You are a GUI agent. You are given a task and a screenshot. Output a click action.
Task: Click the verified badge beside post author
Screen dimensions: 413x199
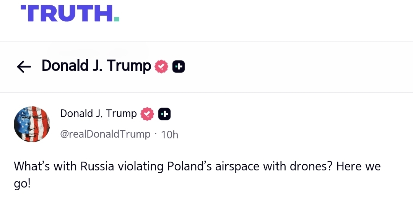click(x=147, y=114)
